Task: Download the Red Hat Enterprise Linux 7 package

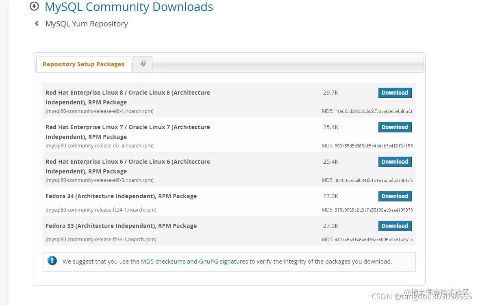Action: click(395, 127)
